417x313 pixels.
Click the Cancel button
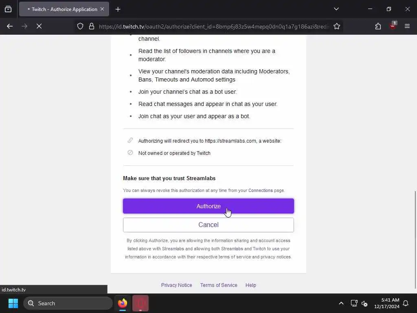[x=208, y=225]
